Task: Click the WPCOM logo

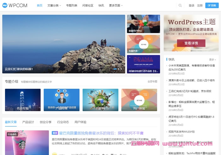Action: [15, 5]
